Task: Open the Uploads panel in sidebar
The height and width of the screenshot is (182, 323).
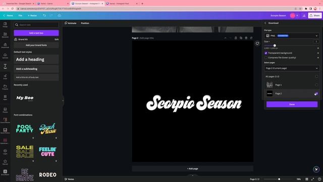Action: tap(5, 56)
